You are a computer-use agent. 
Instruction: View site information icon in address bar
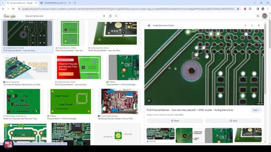[19, 9]
